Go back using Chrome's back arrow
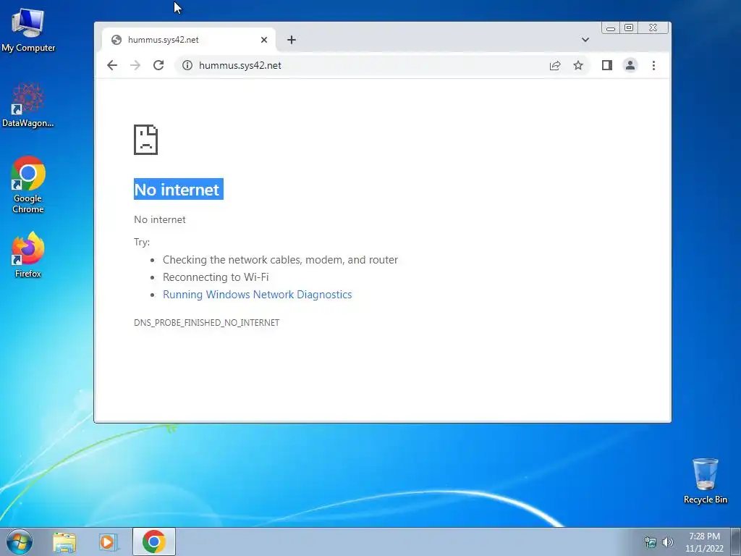Image resolution: width=741 pixels, height=556 pixels. [112, 65]
